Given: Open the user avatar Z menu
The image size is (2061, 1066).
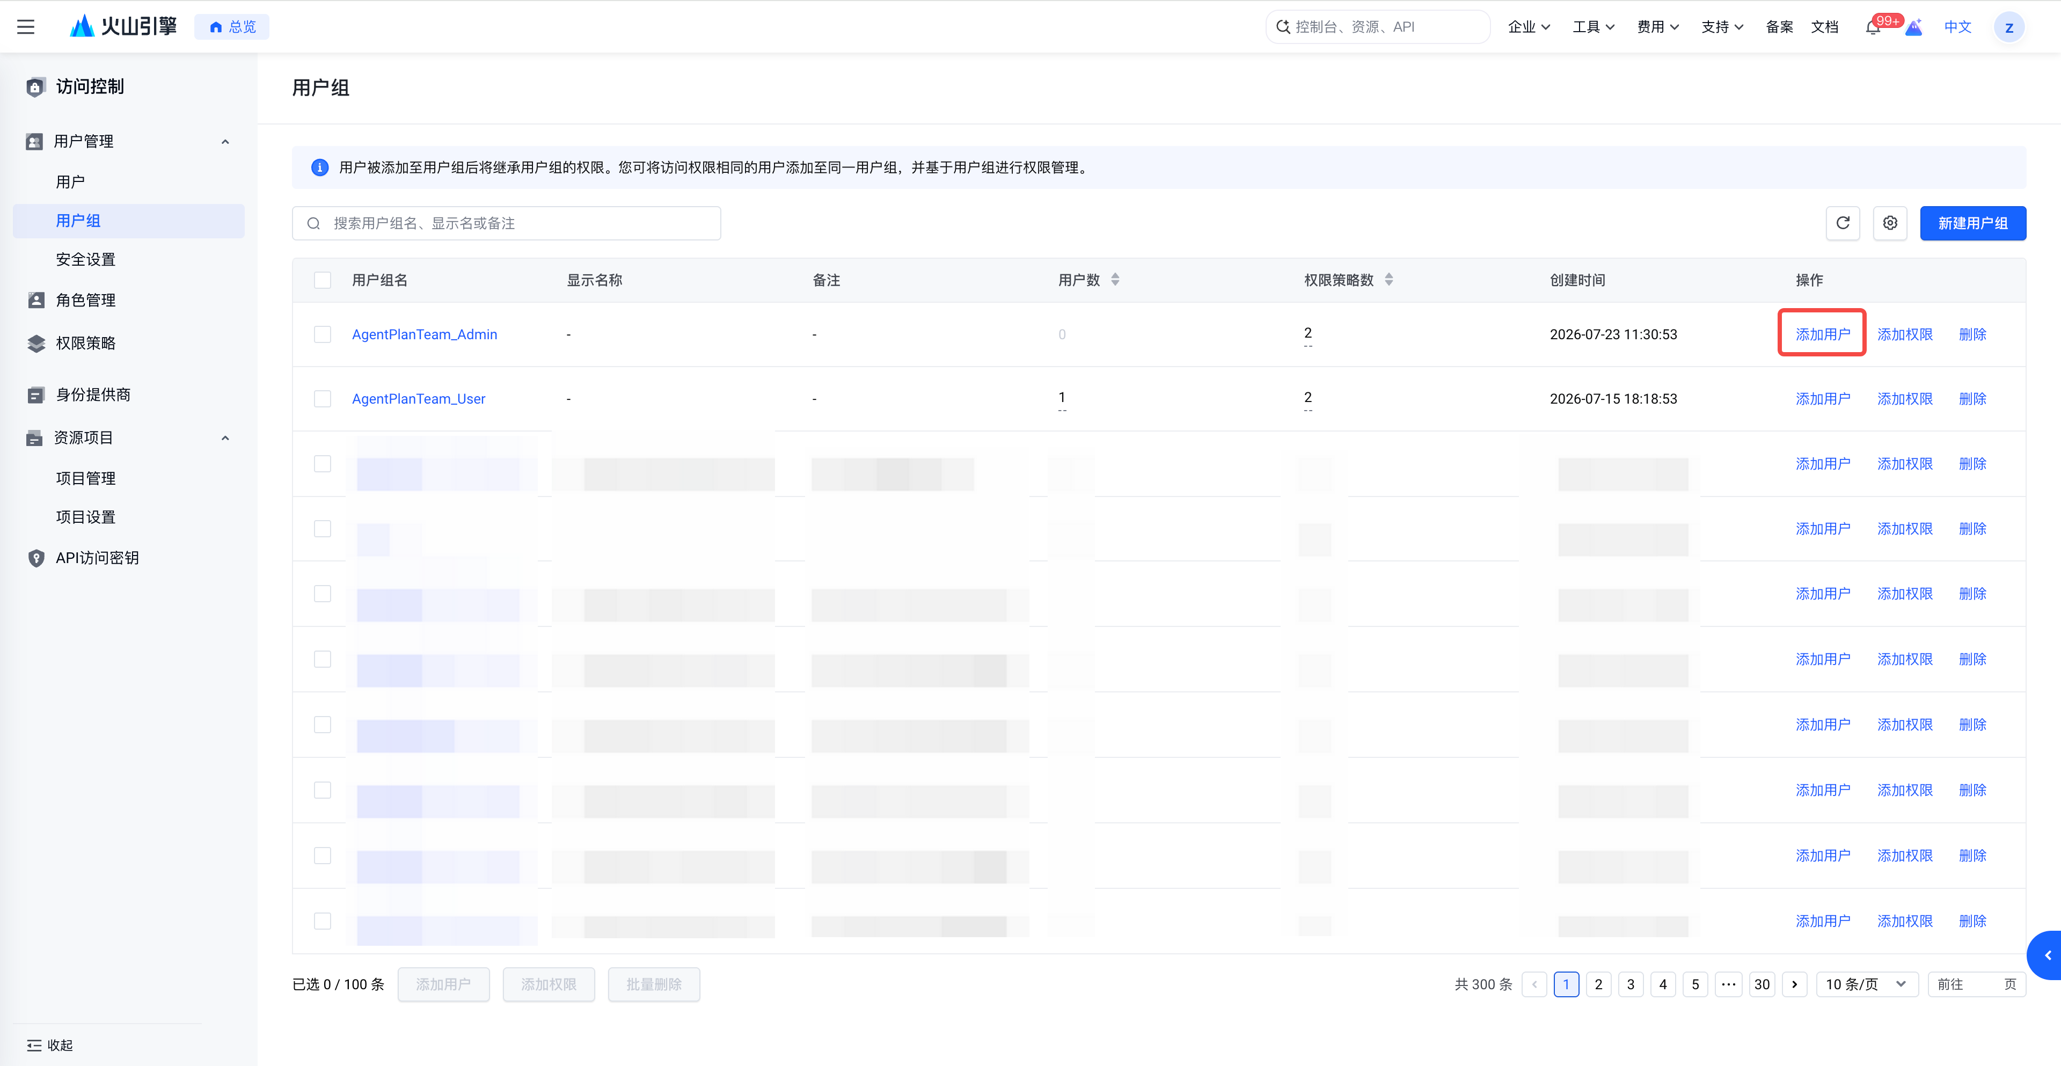Looking at the screenshot, I should (x=2008, y=27).
